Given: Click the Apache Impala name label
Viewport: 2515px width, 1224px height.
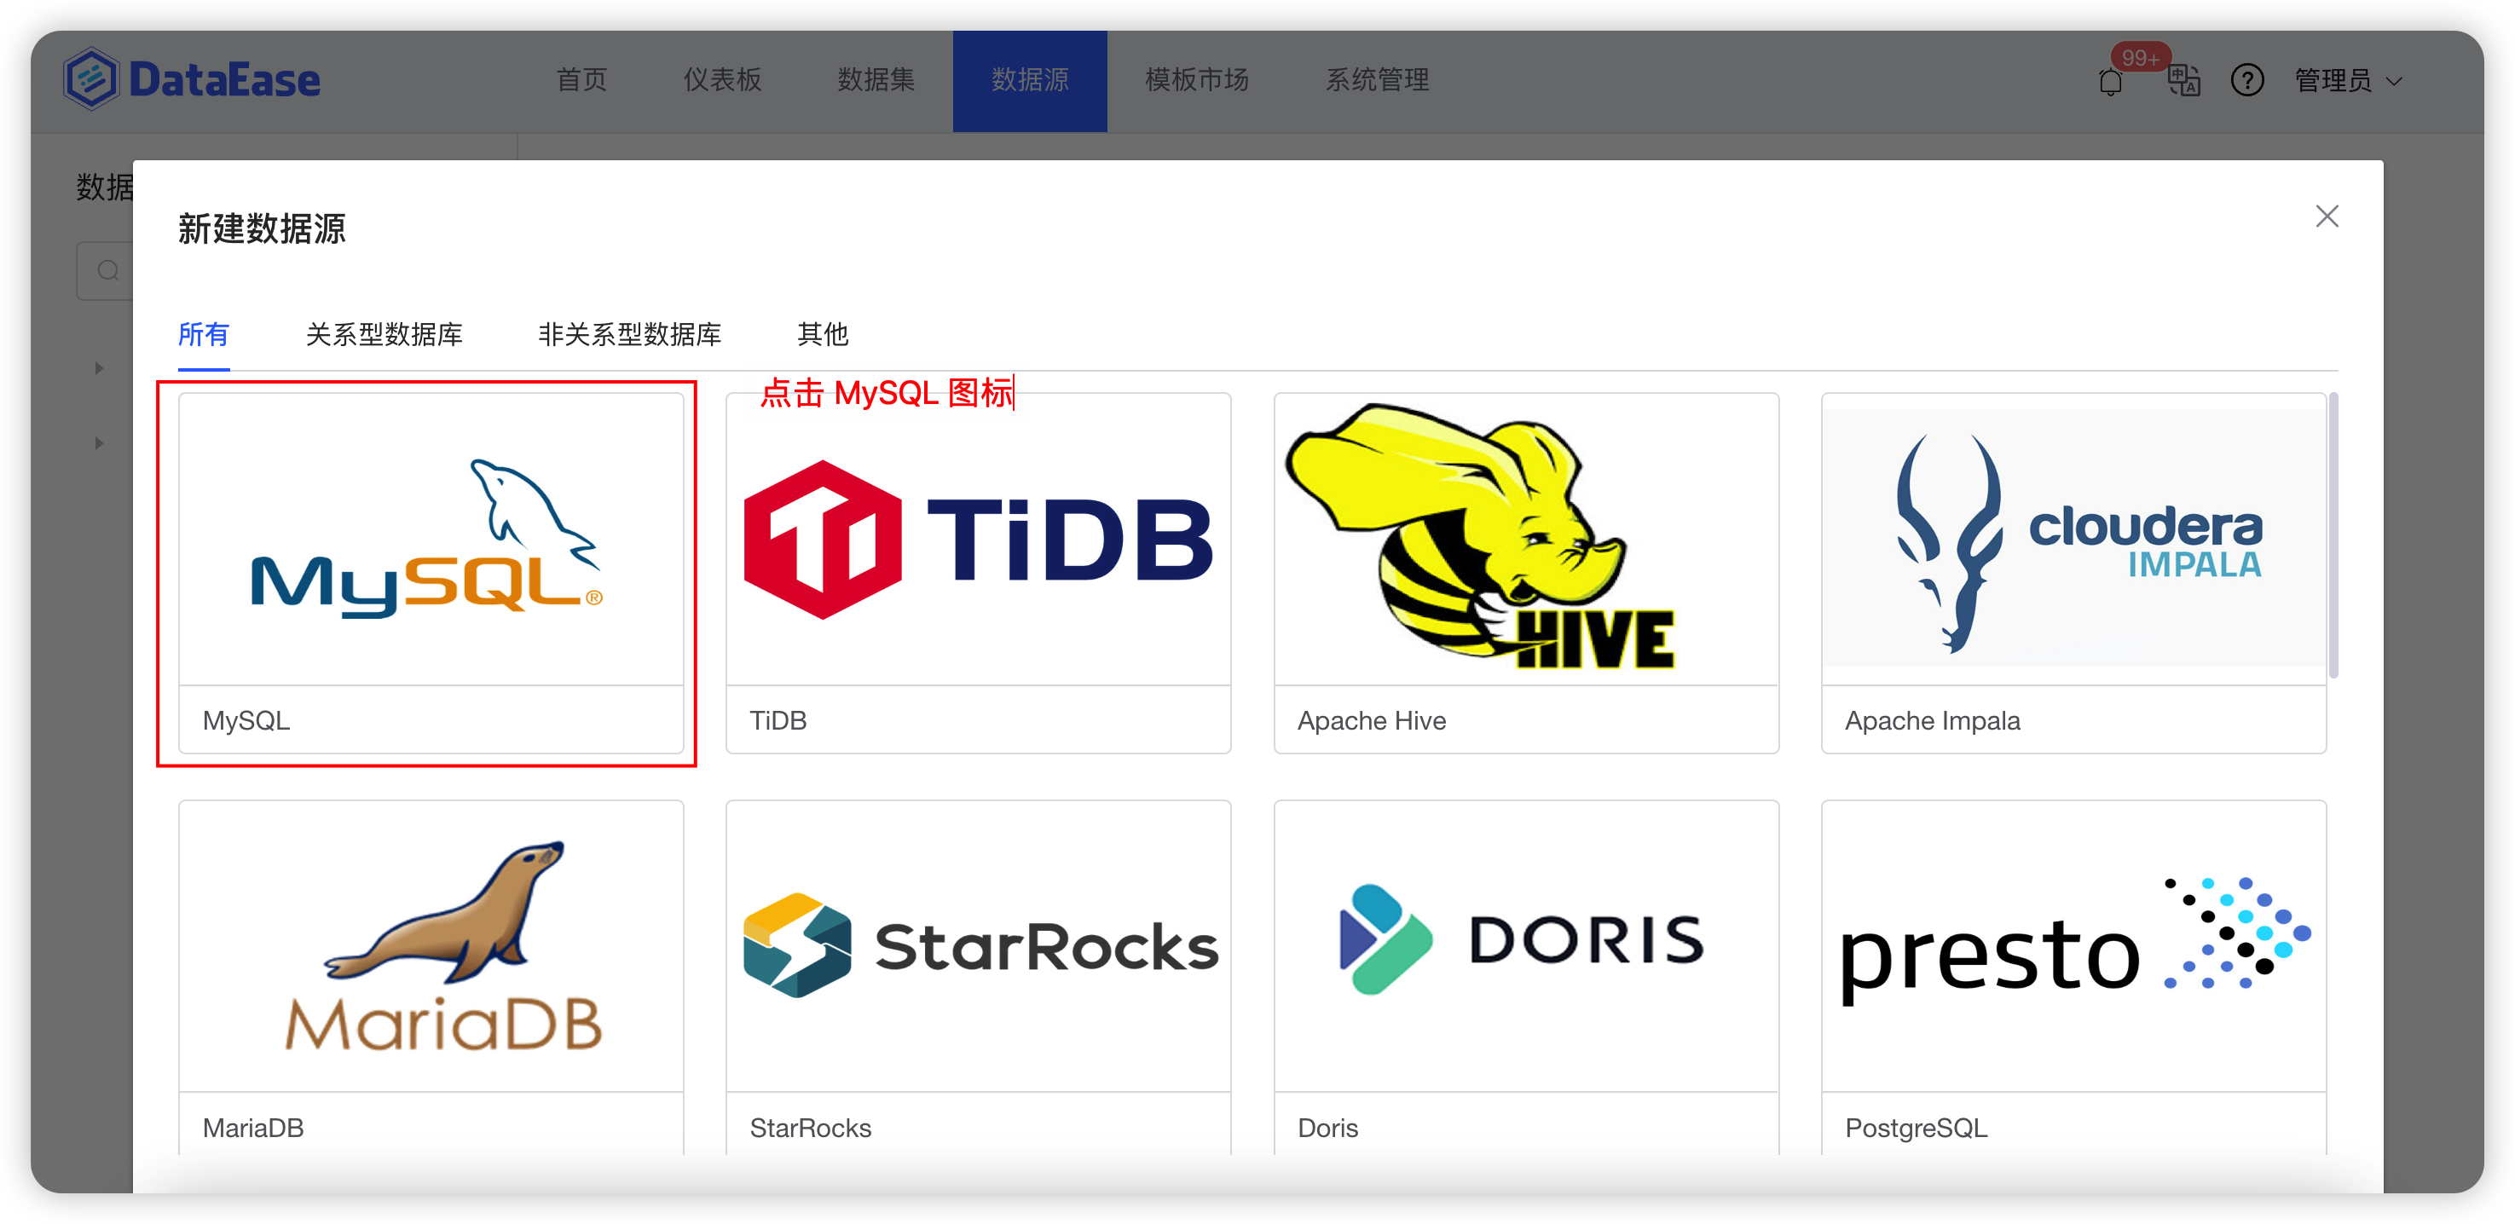Looking at the screenshot, I should click(1932, 720).
